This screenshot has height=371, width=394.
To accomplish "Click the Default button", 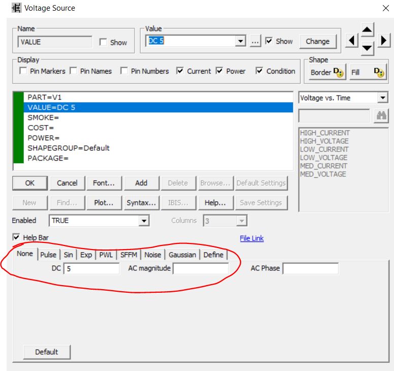I will [x=47, y=352].
